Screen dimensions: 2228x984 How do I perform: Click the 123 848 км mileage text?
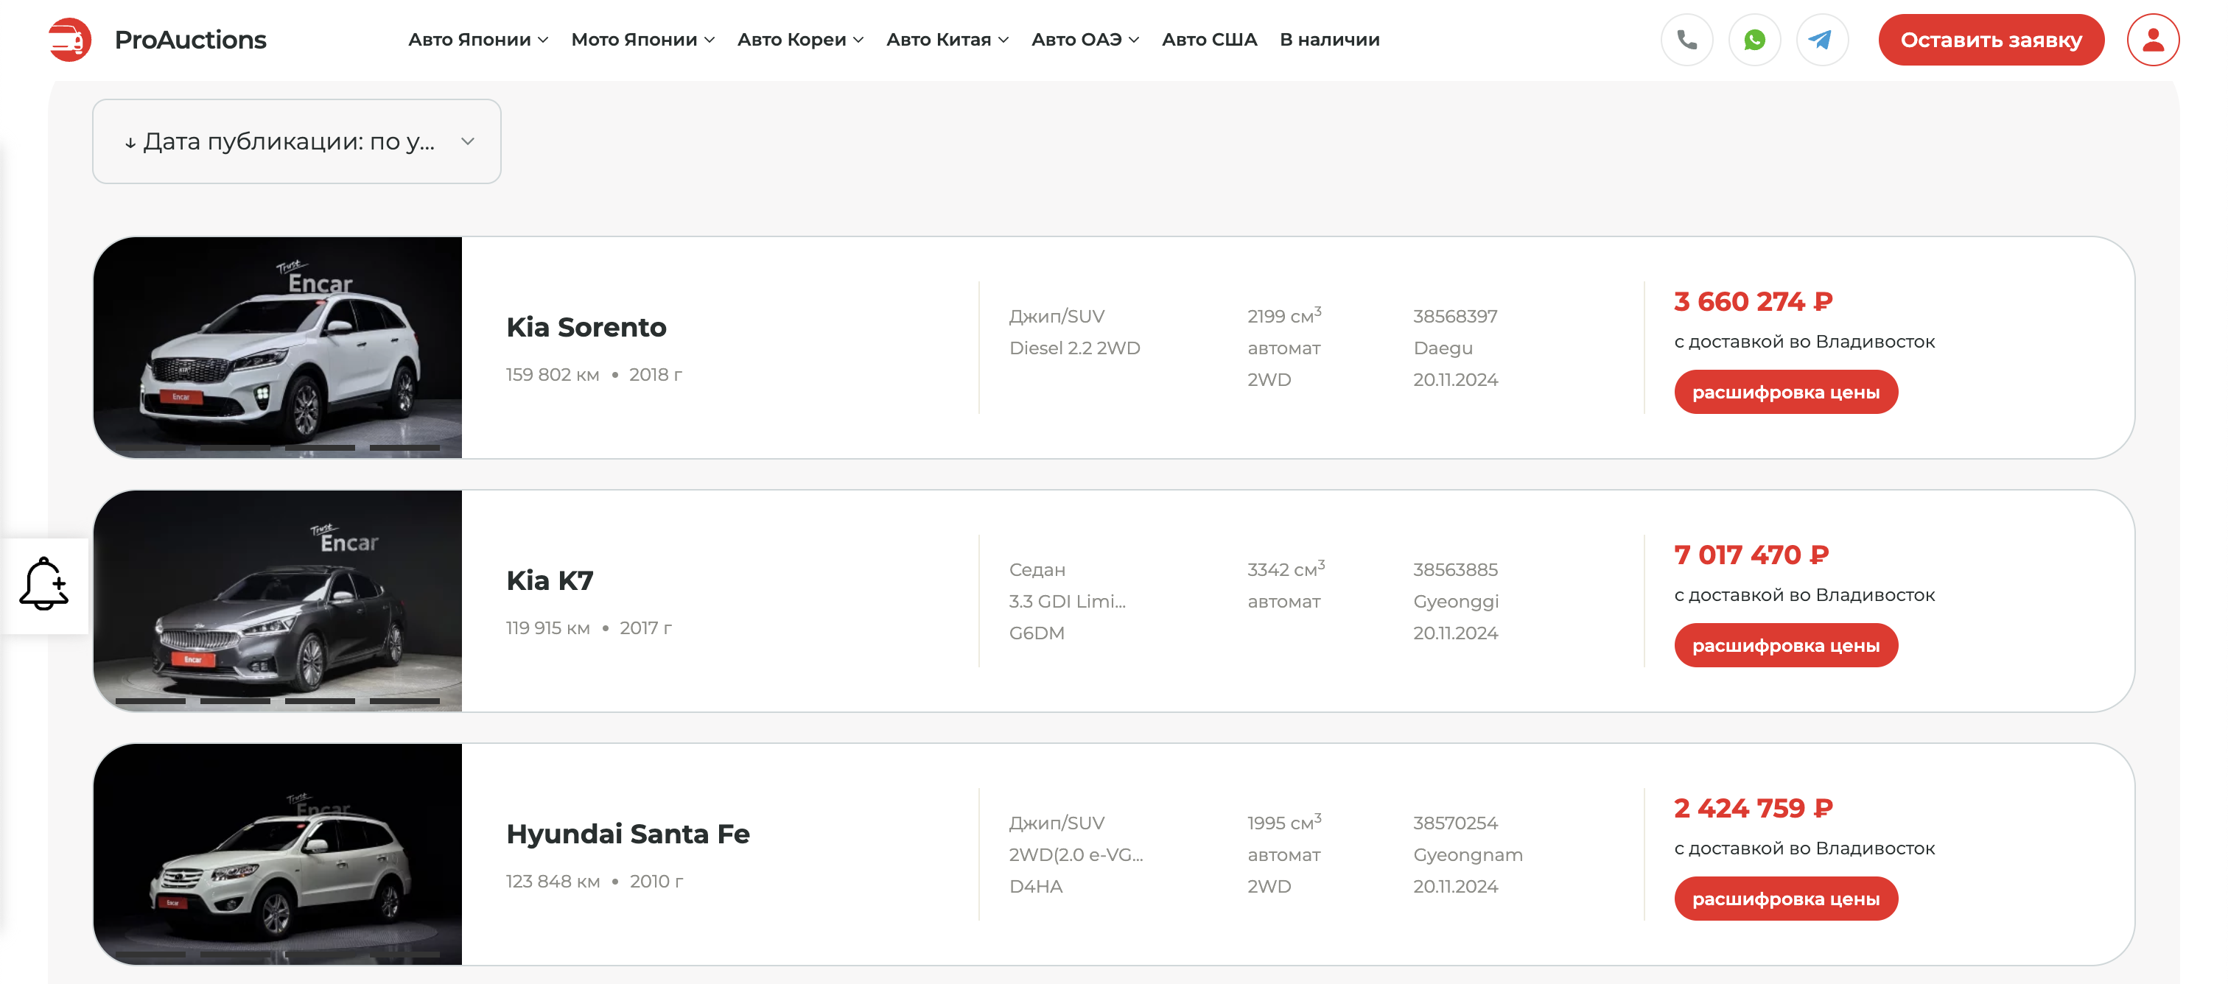click(x=553, y=881)
